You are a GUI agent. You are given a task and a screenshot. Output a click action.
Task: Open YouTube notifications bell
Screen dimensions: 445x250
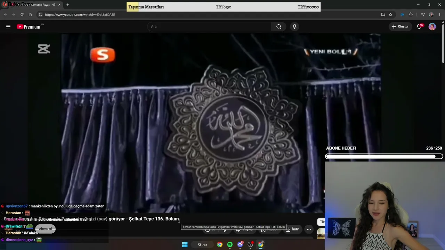pyautogui.click(x=419, y=27)
